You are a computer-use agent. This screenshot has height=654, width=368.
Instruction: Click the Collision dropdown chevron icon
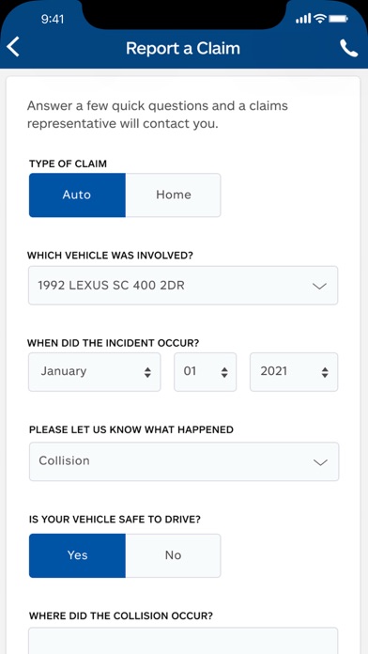pyautogui.click(x=320, y=462)
